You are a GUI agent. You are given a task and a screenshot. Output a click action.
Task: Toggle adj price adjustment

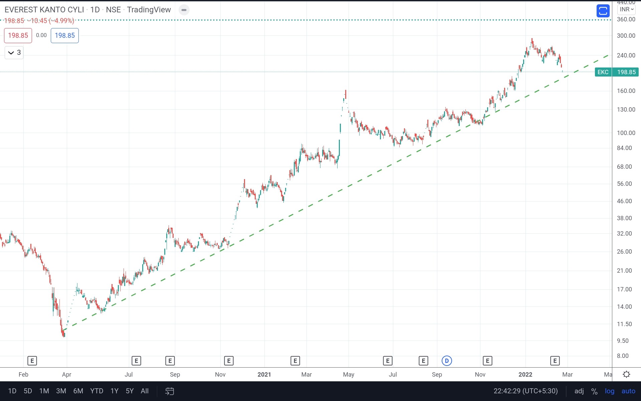[579, 391]
